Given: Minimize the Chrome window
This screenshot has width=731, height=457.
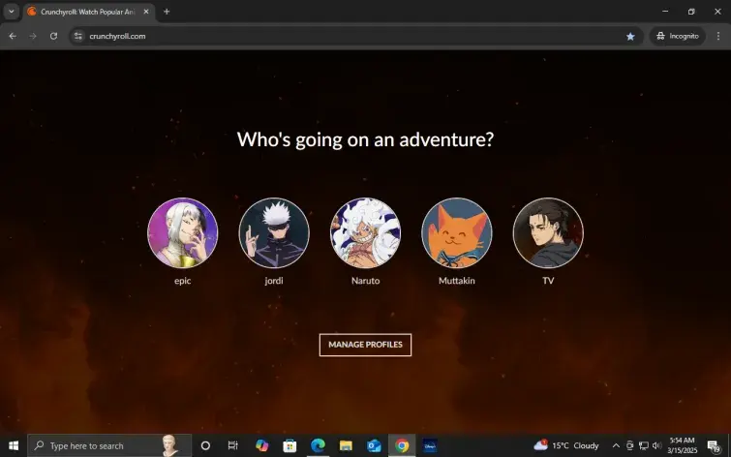Looking at the screenshot, I should (x=665, y=12).
